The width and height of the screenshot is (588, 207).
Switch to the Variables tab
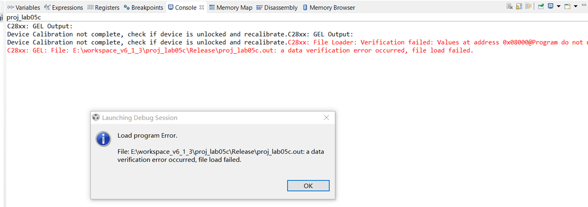click(24, 8)
